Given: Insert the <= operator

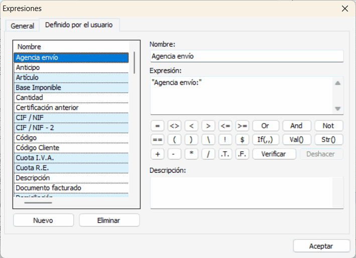Looking at the screenshot, I should click(x=225, y=125).
